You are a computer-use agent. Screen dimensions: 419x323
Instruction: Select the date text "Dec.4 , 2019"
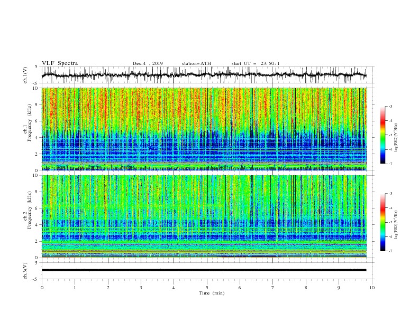(x=148, y=63)
